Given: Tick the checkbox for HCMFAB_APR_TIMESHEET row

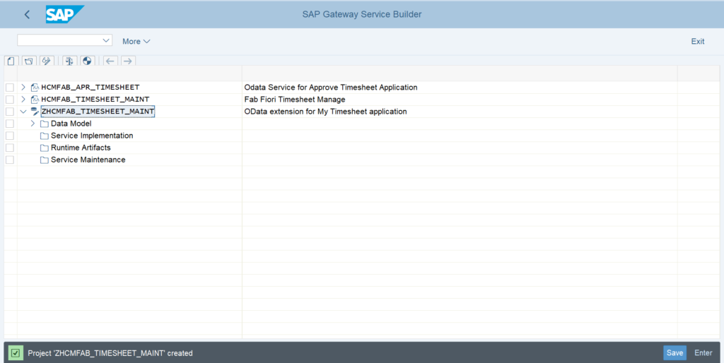Looking at the screenshot, I should pos(10,87).
